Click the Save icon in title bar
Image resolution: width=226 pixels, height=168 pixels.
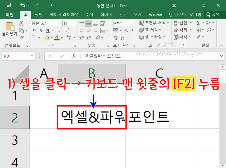point(9,5)
